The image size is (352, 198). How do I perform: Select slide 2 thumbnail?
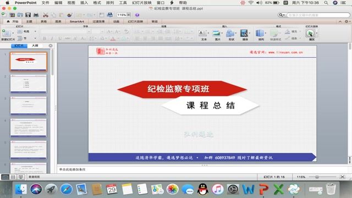click(x=29, y=84)
